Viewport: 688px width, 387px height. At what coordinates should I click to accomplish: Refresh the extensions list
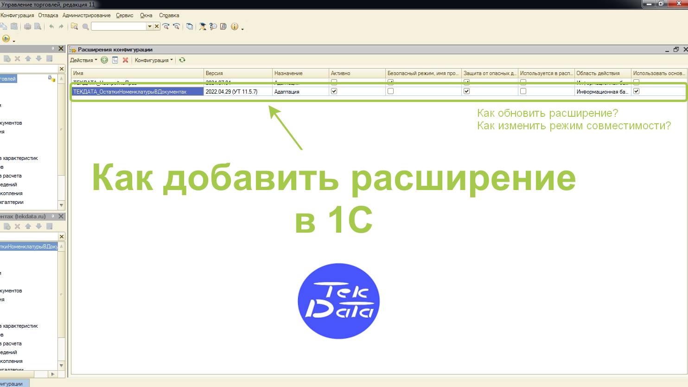pyautogui.click(x=182, y=60)
